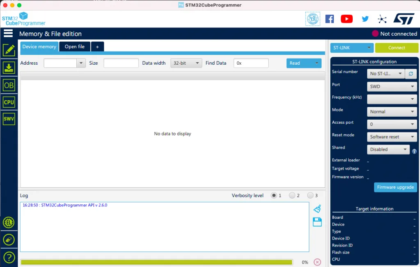Open the CPU panel
Viewport: 420px width, 267px height.
click(9, 102)
